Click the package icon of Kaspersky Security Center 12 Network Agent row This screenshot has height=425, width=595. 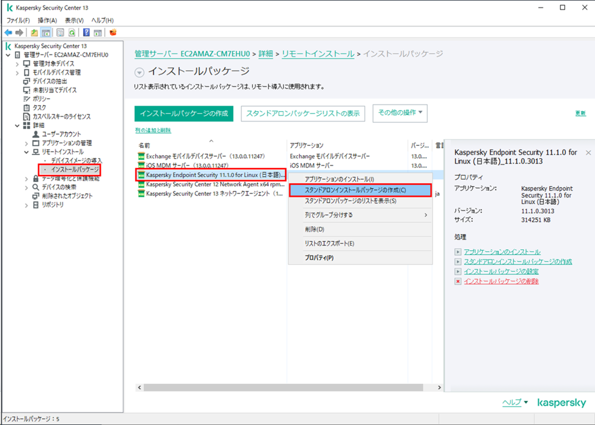[141, 184]
